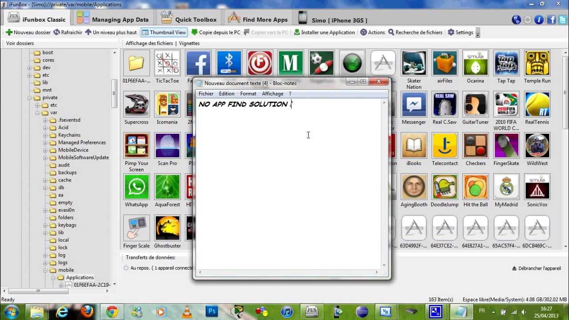Expand the MobileDevice folder node

point(45,150)
